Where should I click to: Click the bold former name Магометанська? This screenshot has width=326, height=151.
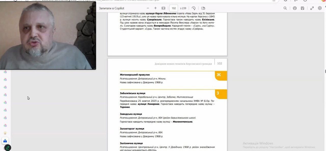click(183, 122)
